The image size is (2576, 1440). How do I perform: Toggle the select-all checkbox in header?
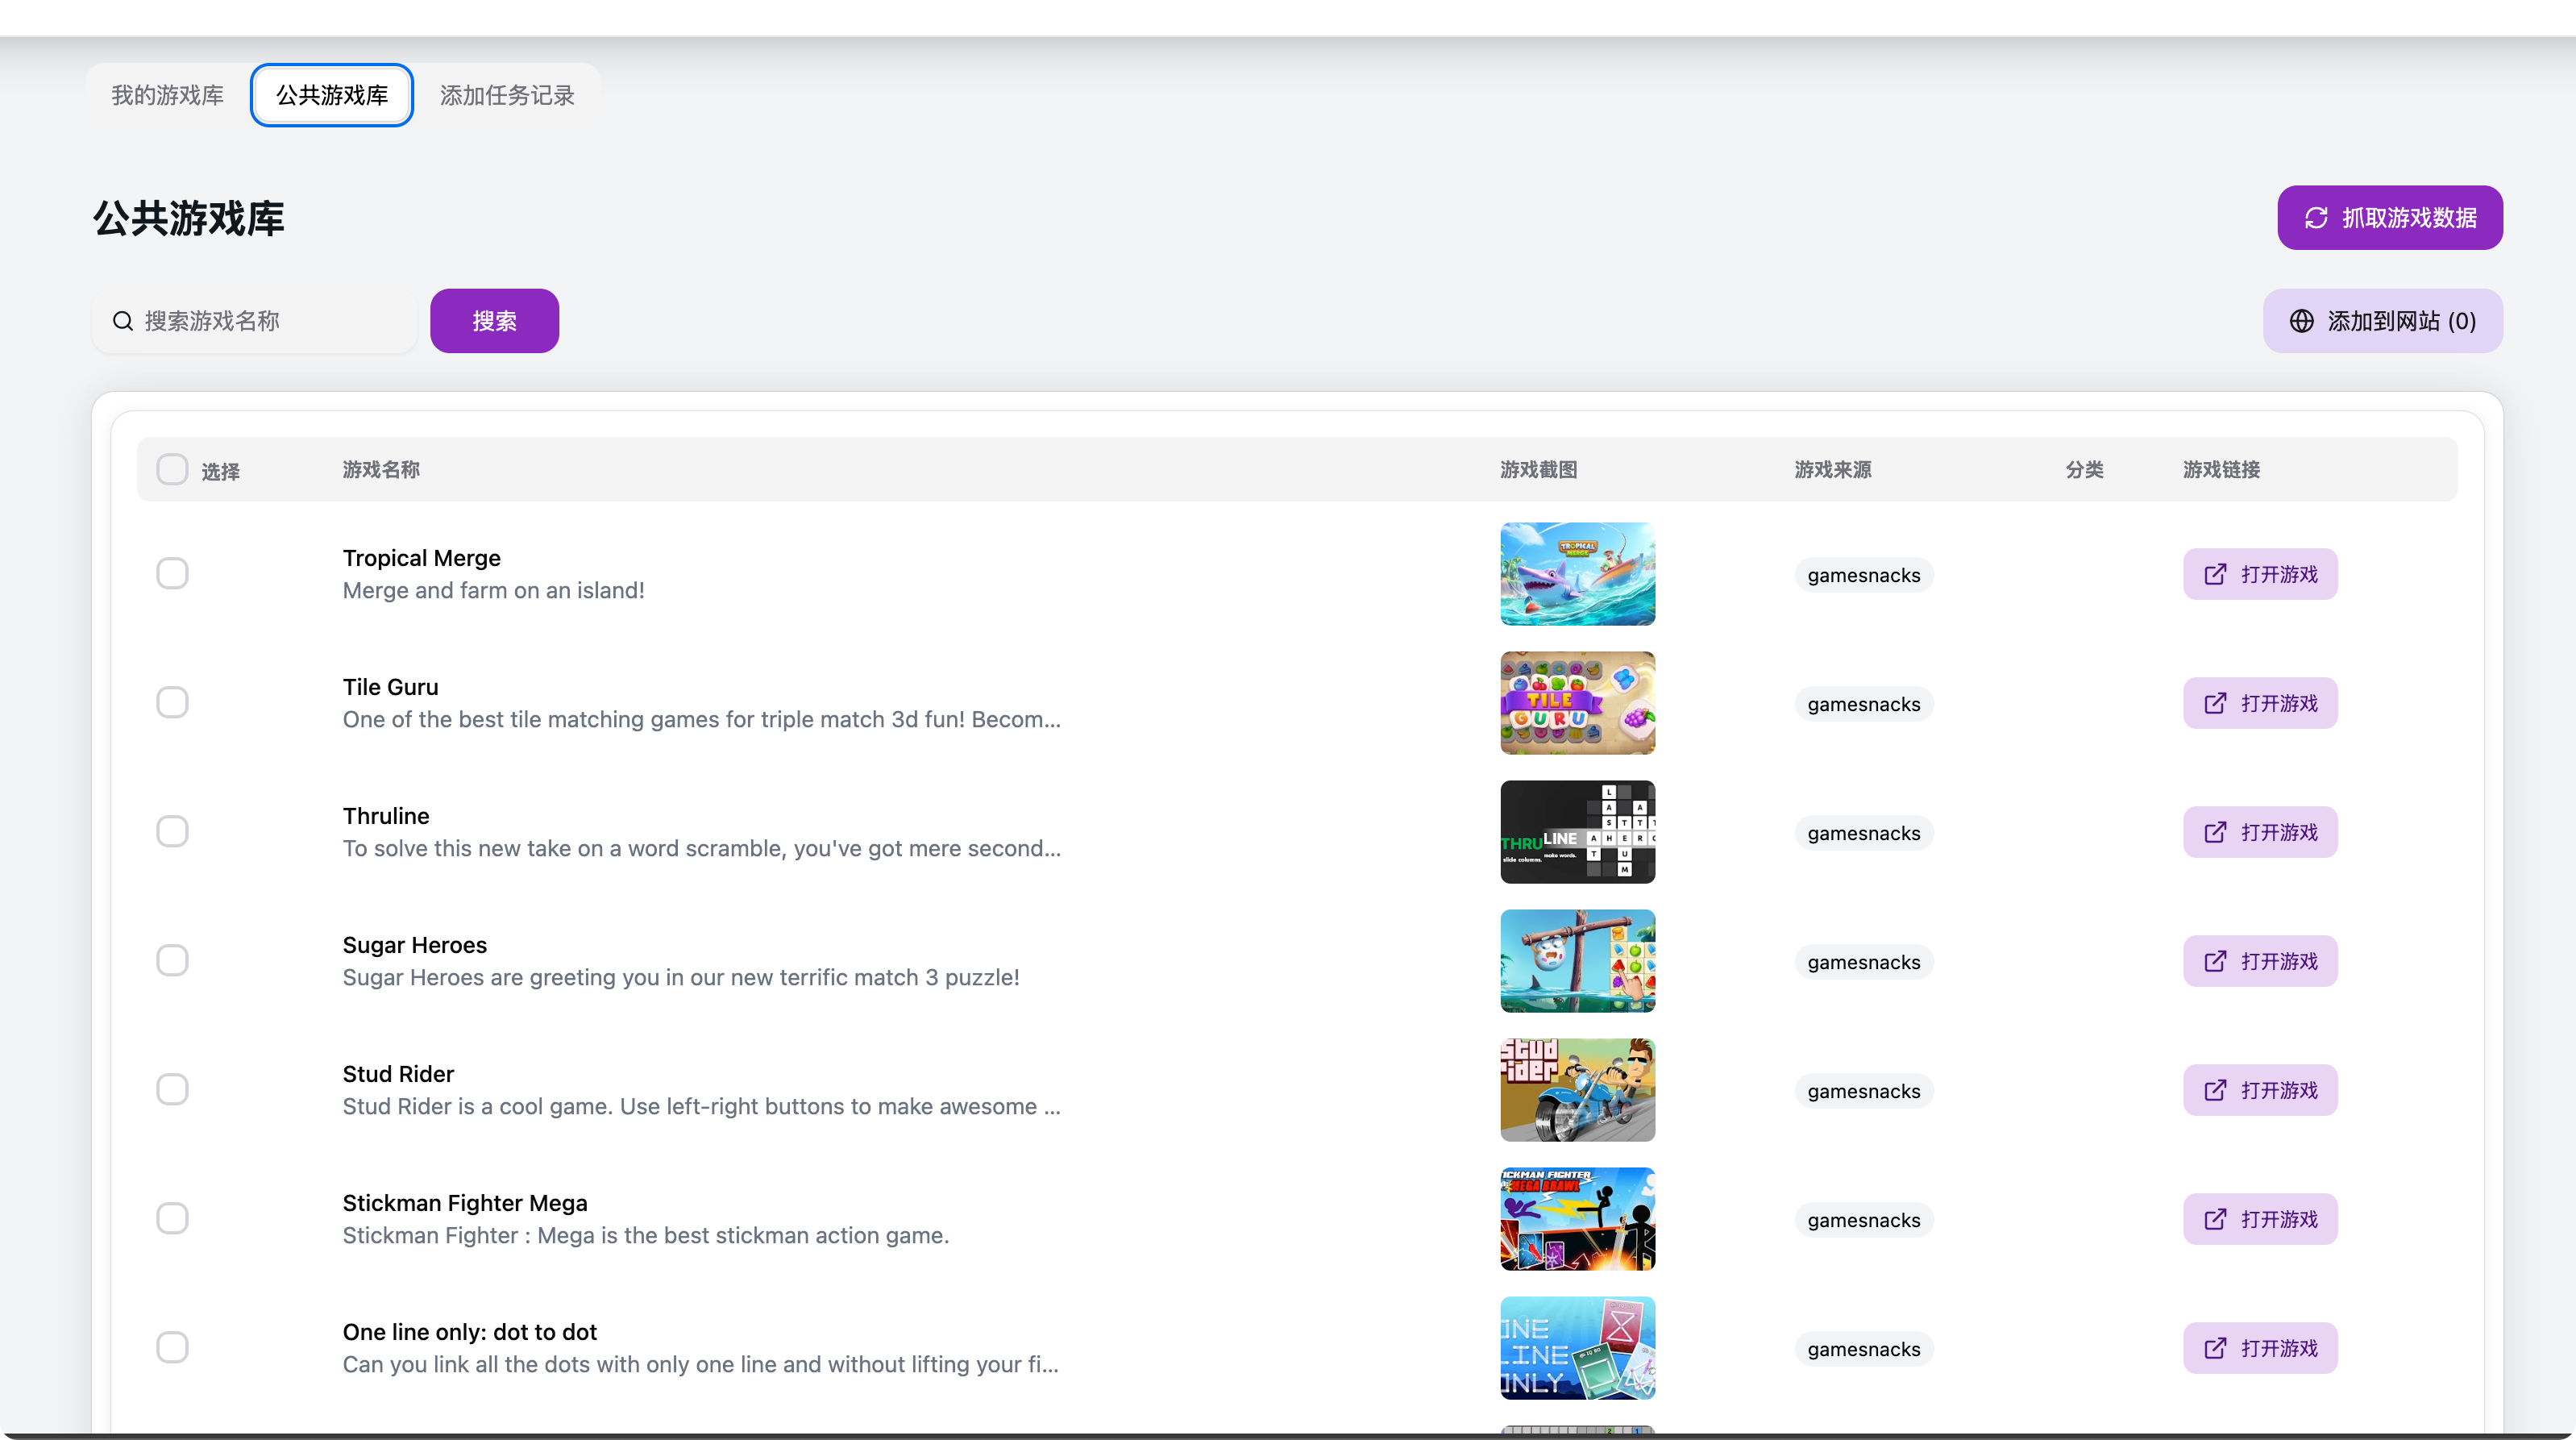[172, 469]
